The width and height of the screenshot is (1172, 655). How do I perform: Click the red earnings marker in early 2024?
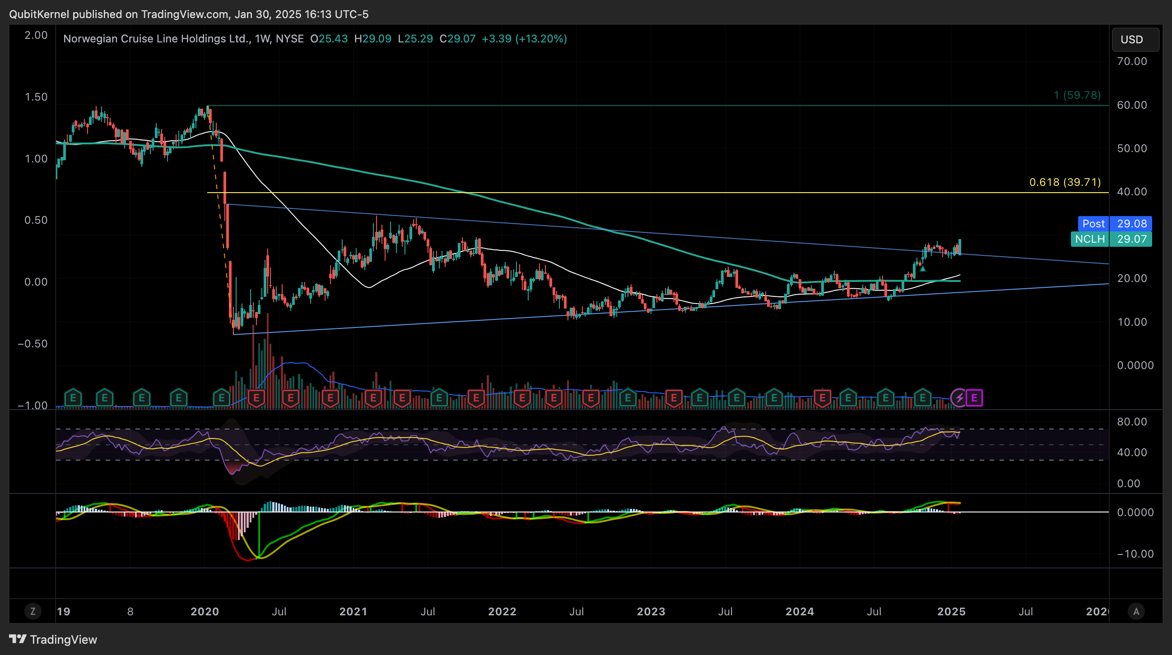coord(823,398)
